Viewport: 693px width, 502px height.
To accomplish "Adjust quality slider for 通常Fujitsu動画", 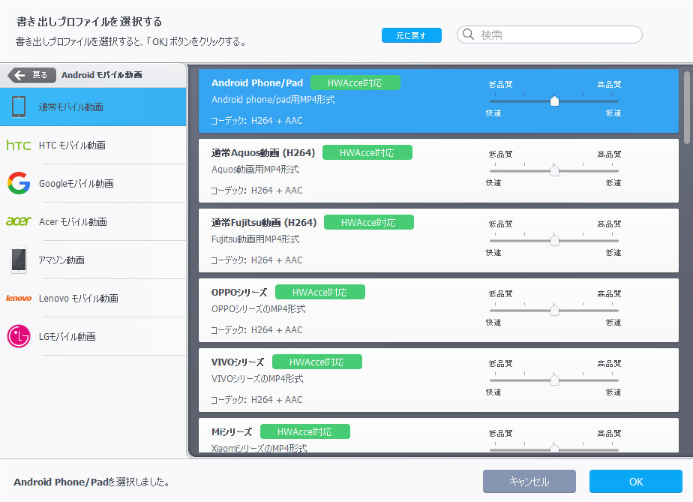I will click(x=554, y=241).
